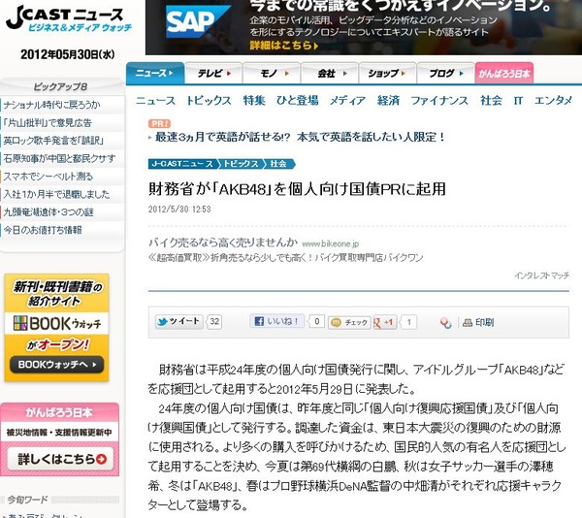Image resolution: width=582 pixels, height=518 pixels.
Task: Click the Google +1 button
Action: click(x=385, y=322)
